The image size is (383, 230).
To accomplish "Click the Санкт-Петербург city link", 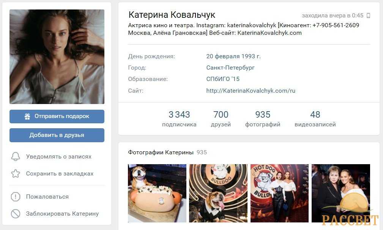I will pos(230,68).
